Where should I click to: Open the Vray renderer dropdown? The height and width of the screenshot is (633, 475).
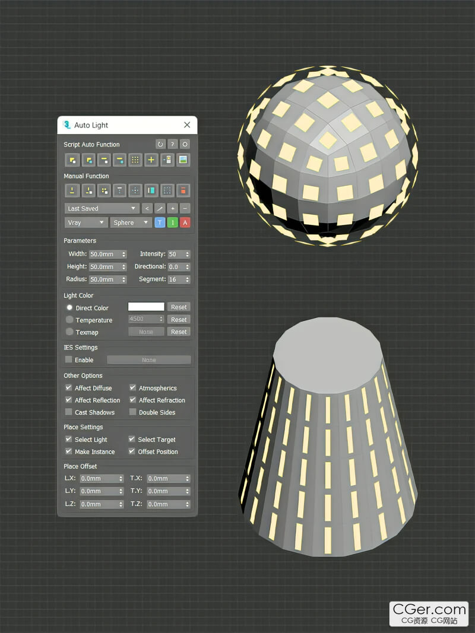(x=86, y=222)
